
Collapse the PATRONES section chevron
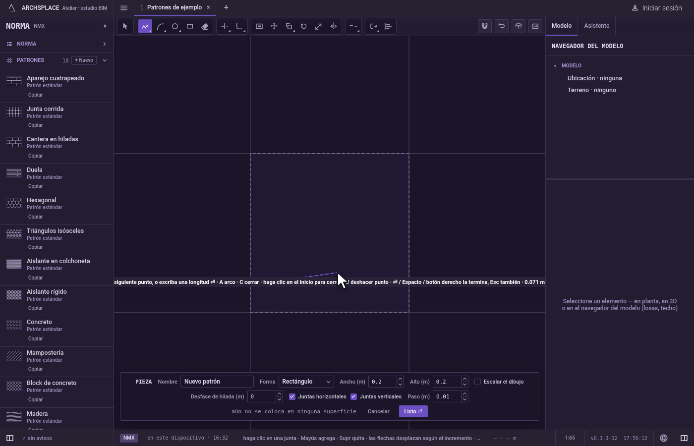(x=104, y=60)
